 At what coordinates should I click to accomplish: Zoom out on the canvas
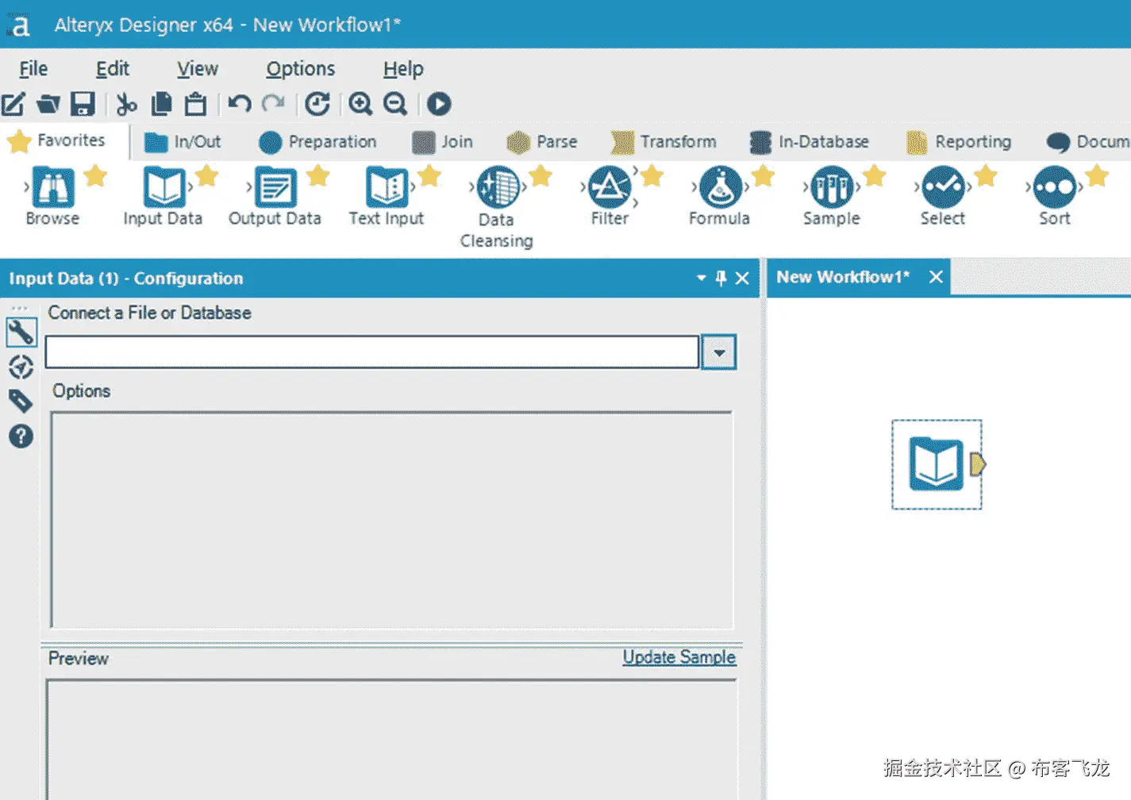(394, 104)
